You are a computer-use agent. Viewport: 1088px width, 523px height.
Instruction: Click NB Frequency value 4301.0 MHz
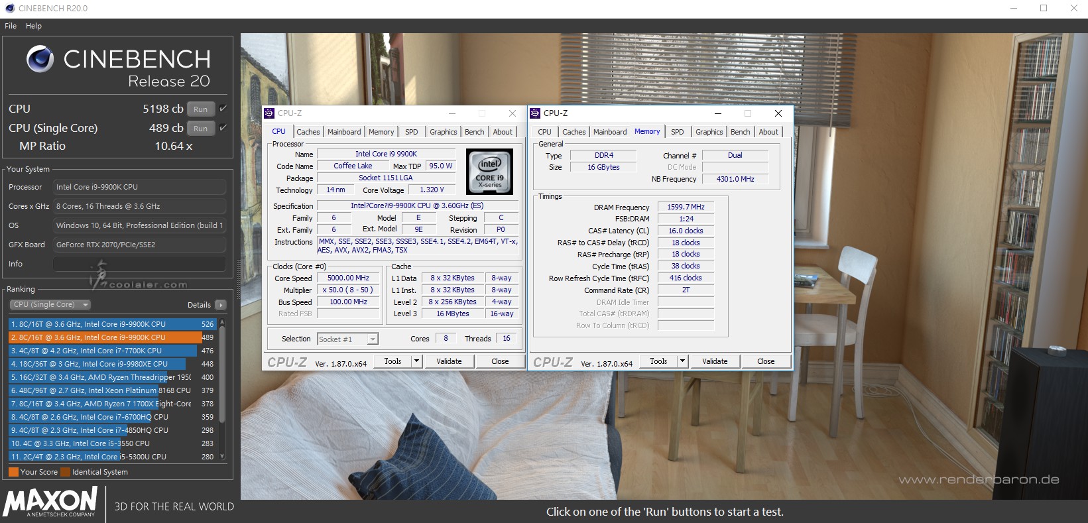pyautogui.click(x=735, y=179)
